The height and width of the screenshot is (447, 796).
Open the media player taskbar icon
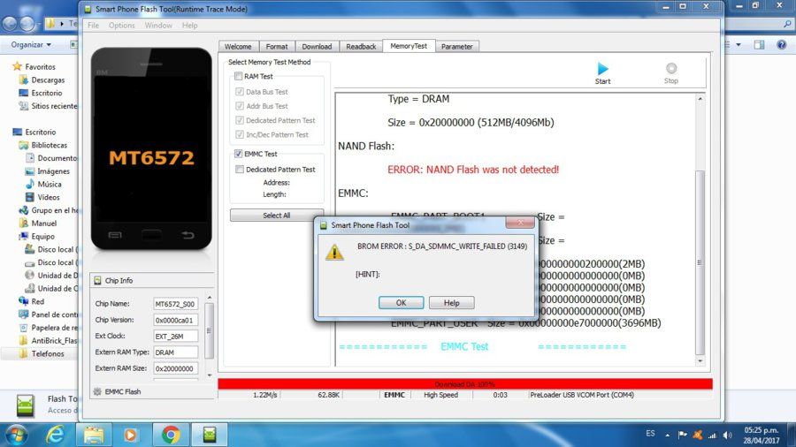(131, 435)
